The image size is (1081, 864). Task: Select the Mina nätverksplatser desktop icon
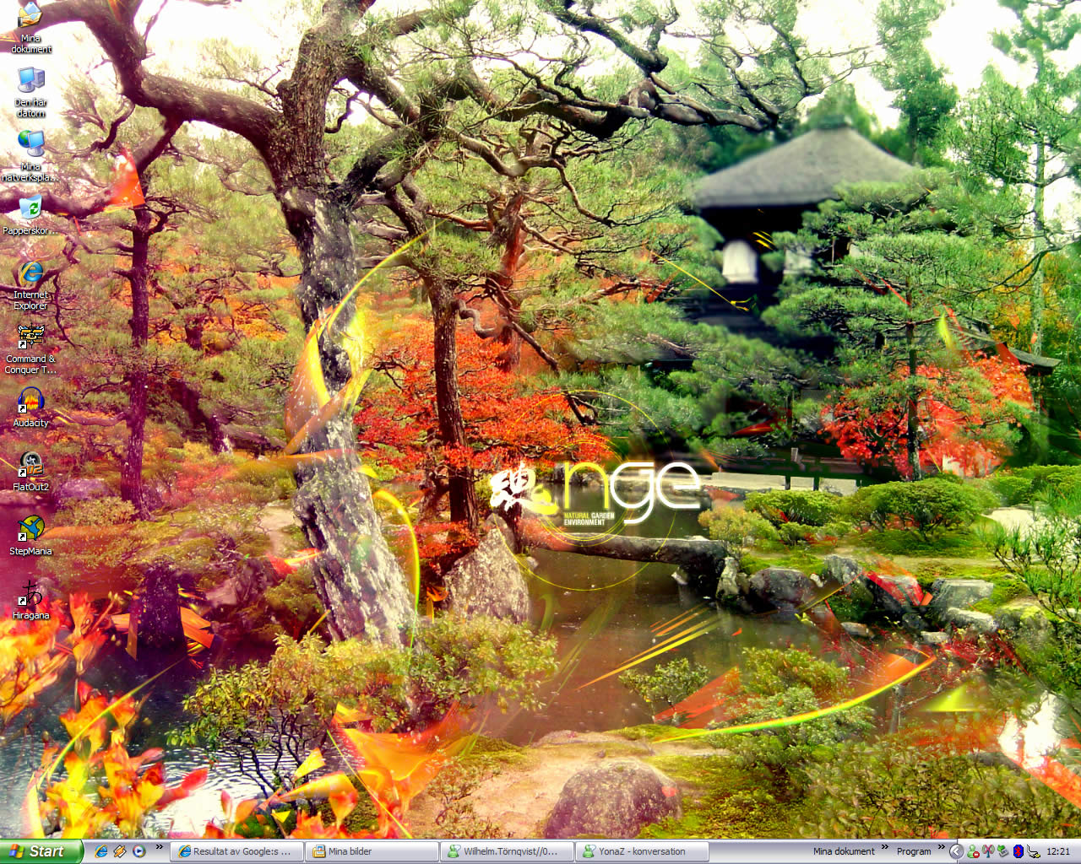(30, 155)
